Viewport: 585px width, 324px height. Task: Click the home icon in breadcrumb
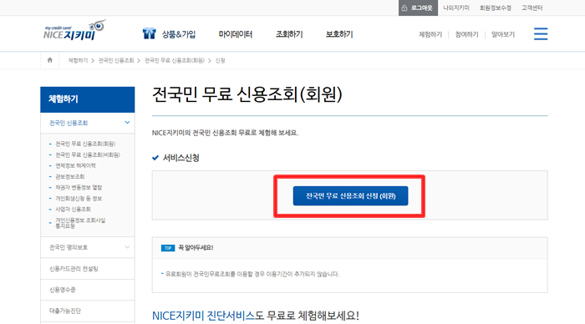point(50,60)
